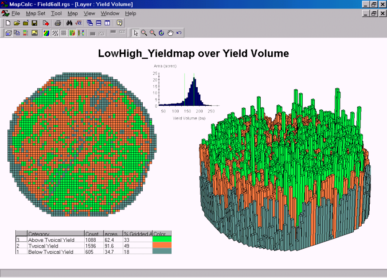Viewport: 387px width, 278px height.
Task: Open the Map Set menu
Action: (35, 13)
